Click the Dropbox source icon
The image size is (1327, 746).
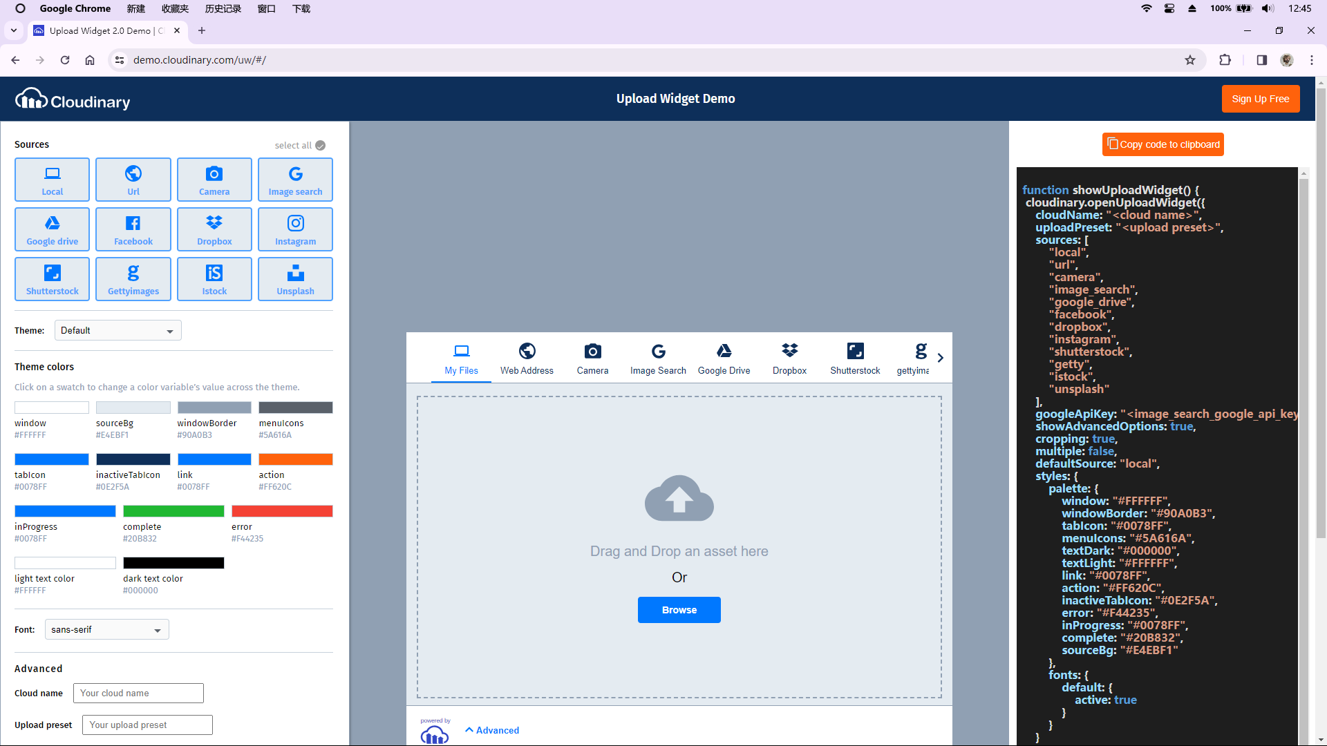[214, 229]
